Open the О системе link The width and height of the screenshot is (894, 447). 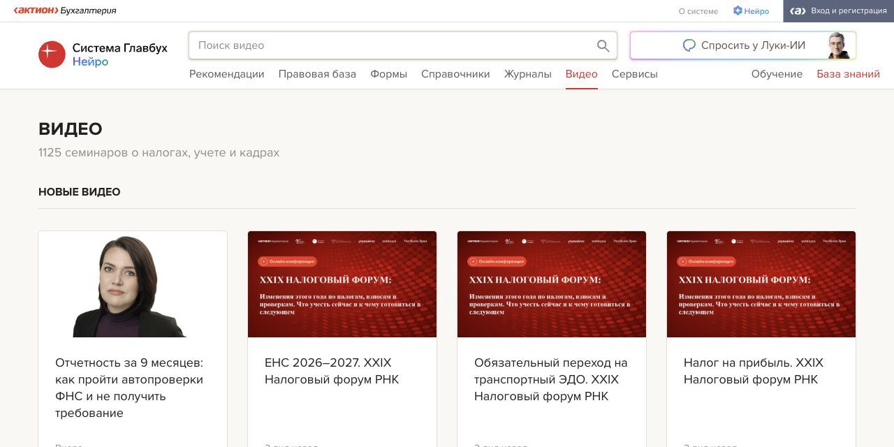click(698, 11)
